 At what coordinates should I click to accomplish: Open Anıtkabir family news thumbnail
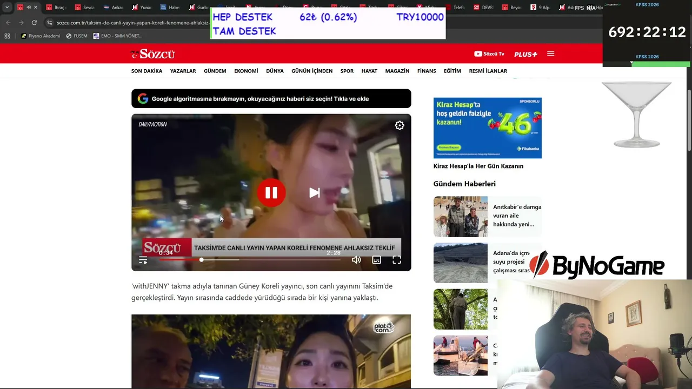click(460, 217)
